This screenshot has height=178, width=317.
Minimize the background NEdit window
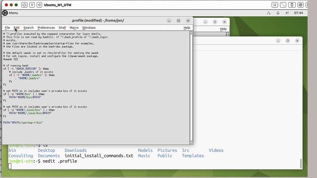point(205,22)
